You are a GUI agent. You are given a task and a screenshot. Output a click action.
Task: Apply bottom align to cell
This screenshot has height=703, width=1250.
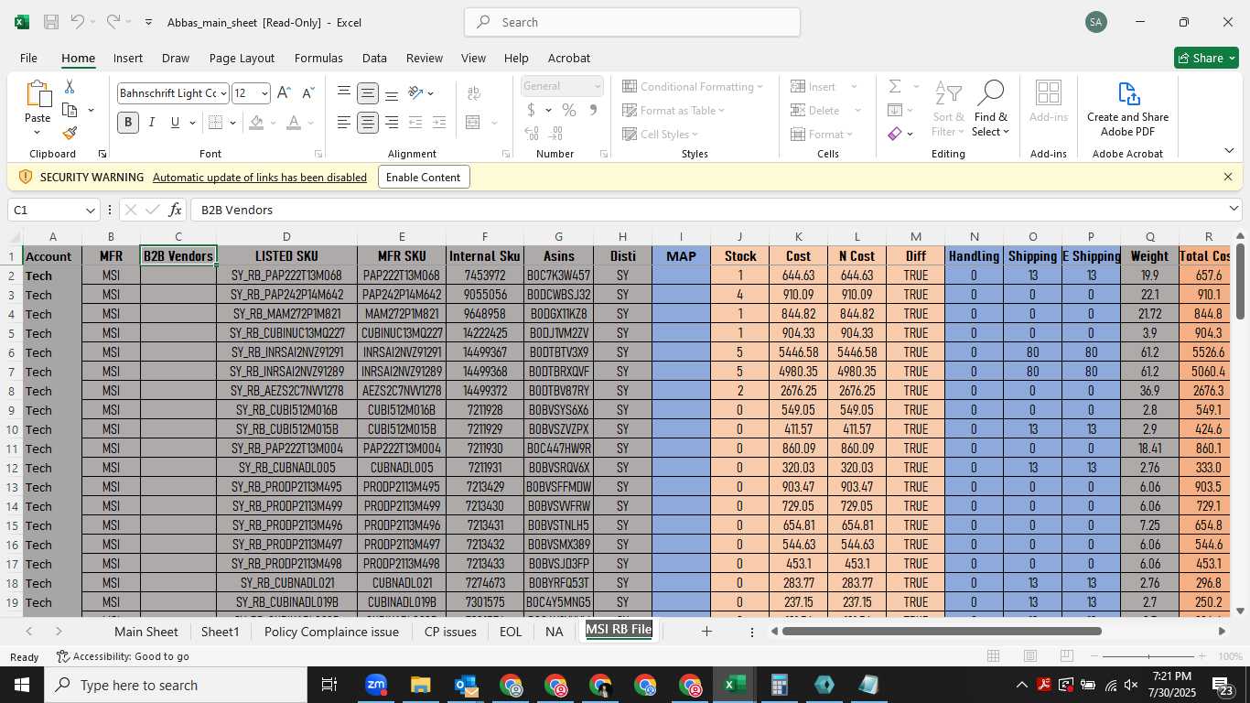392,92
